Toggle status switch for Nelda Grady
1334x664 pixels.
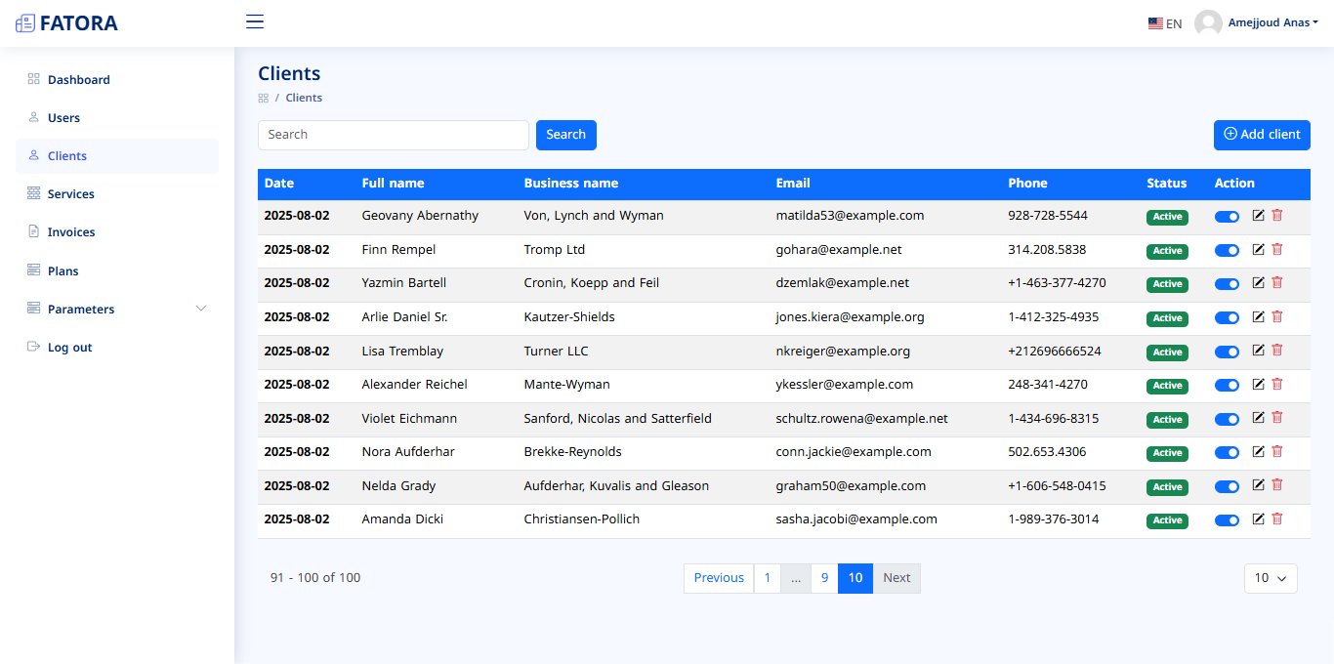click(x=1227, y=486)
